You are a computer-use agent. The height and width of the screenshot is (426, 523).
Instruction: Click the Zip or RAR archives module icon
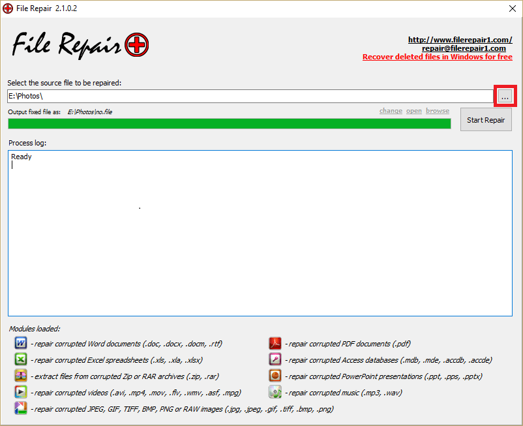pyautogui.click(x=21, y=376)
